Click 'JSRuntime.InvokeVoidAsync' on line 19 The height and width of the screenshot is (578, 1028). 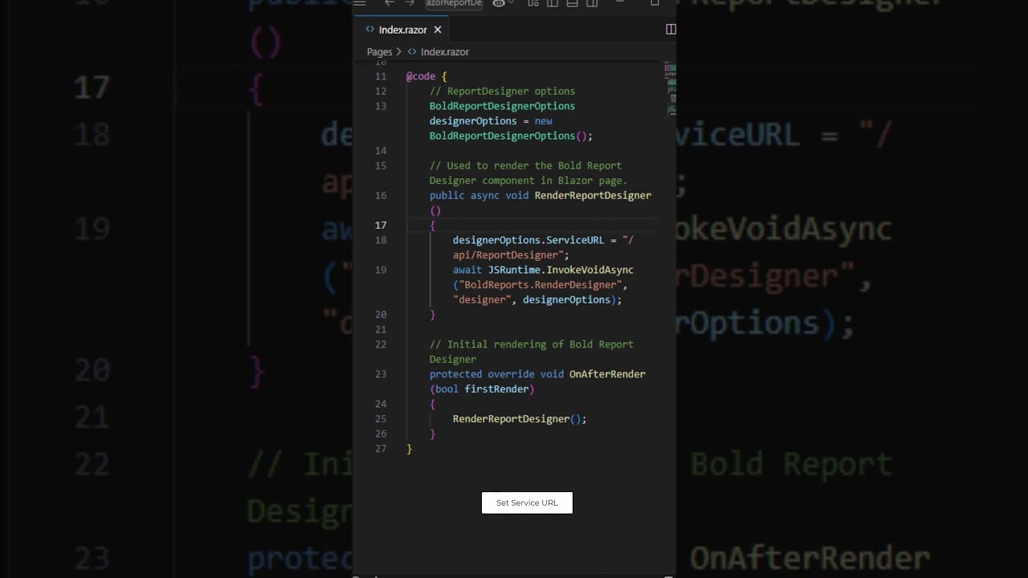pos(561,270)
